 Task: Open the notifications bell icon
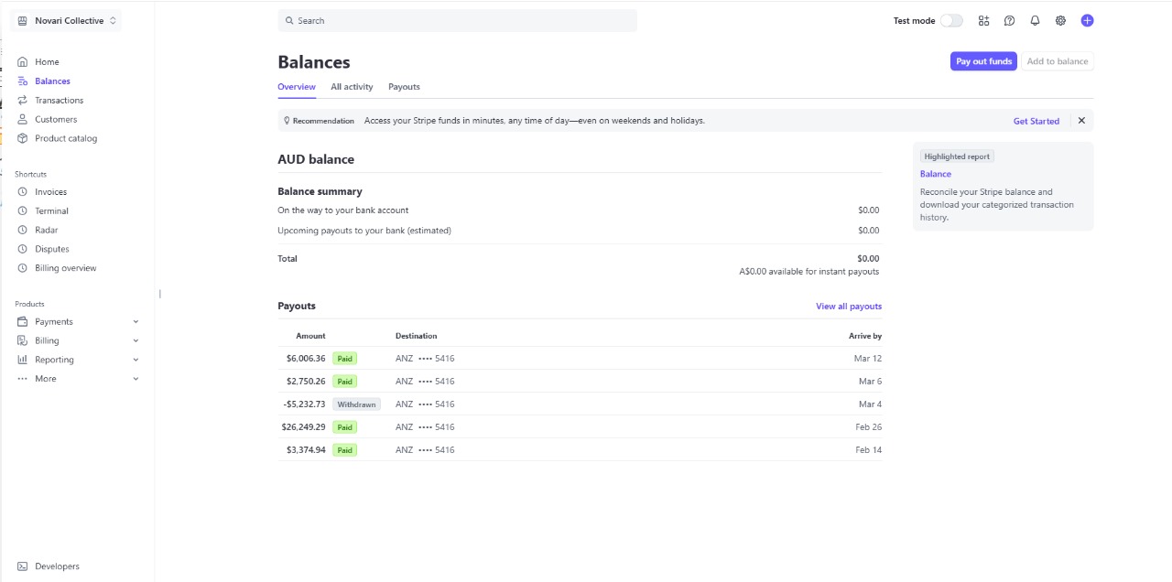[x=1035, y=20]
